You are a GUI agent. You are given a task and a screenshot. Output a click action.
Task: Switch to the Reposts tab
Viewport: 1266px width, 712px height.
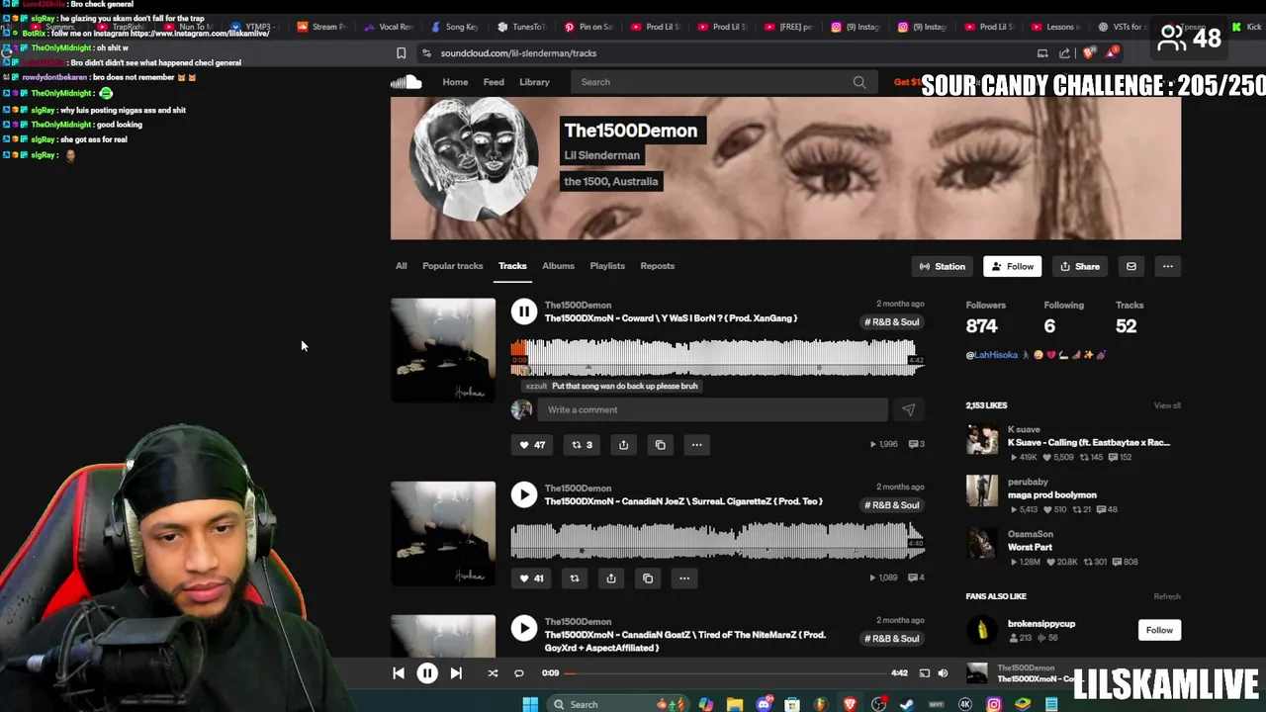[x=658, y=266]
